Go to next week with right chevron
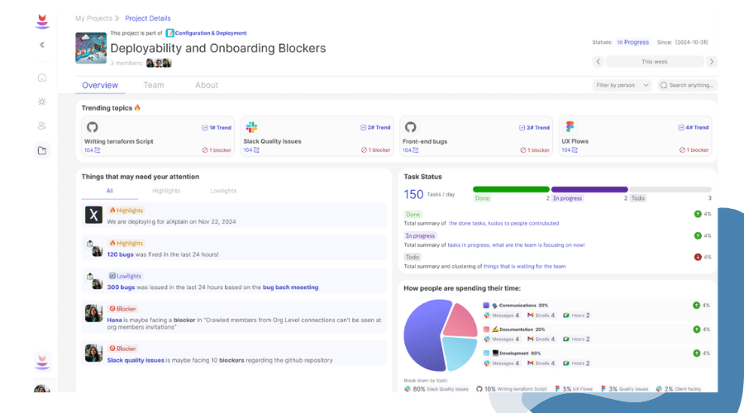Viewport: 744px width, 413px height. pyautogui.click(x=711, y=61)
